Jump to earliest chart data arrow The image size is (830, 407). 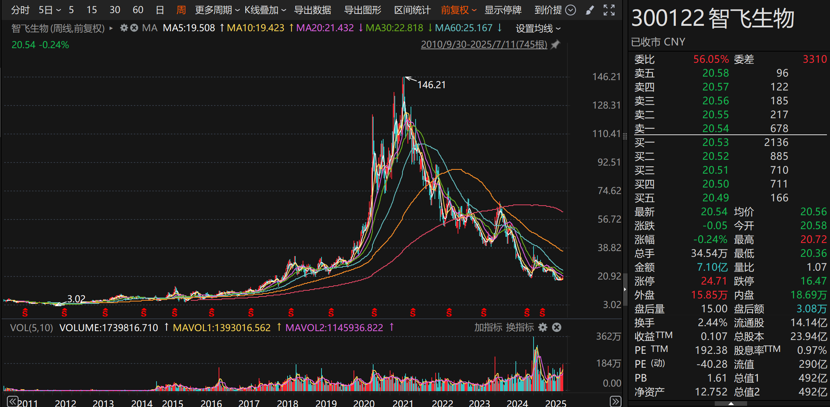(x=12, y=402)
